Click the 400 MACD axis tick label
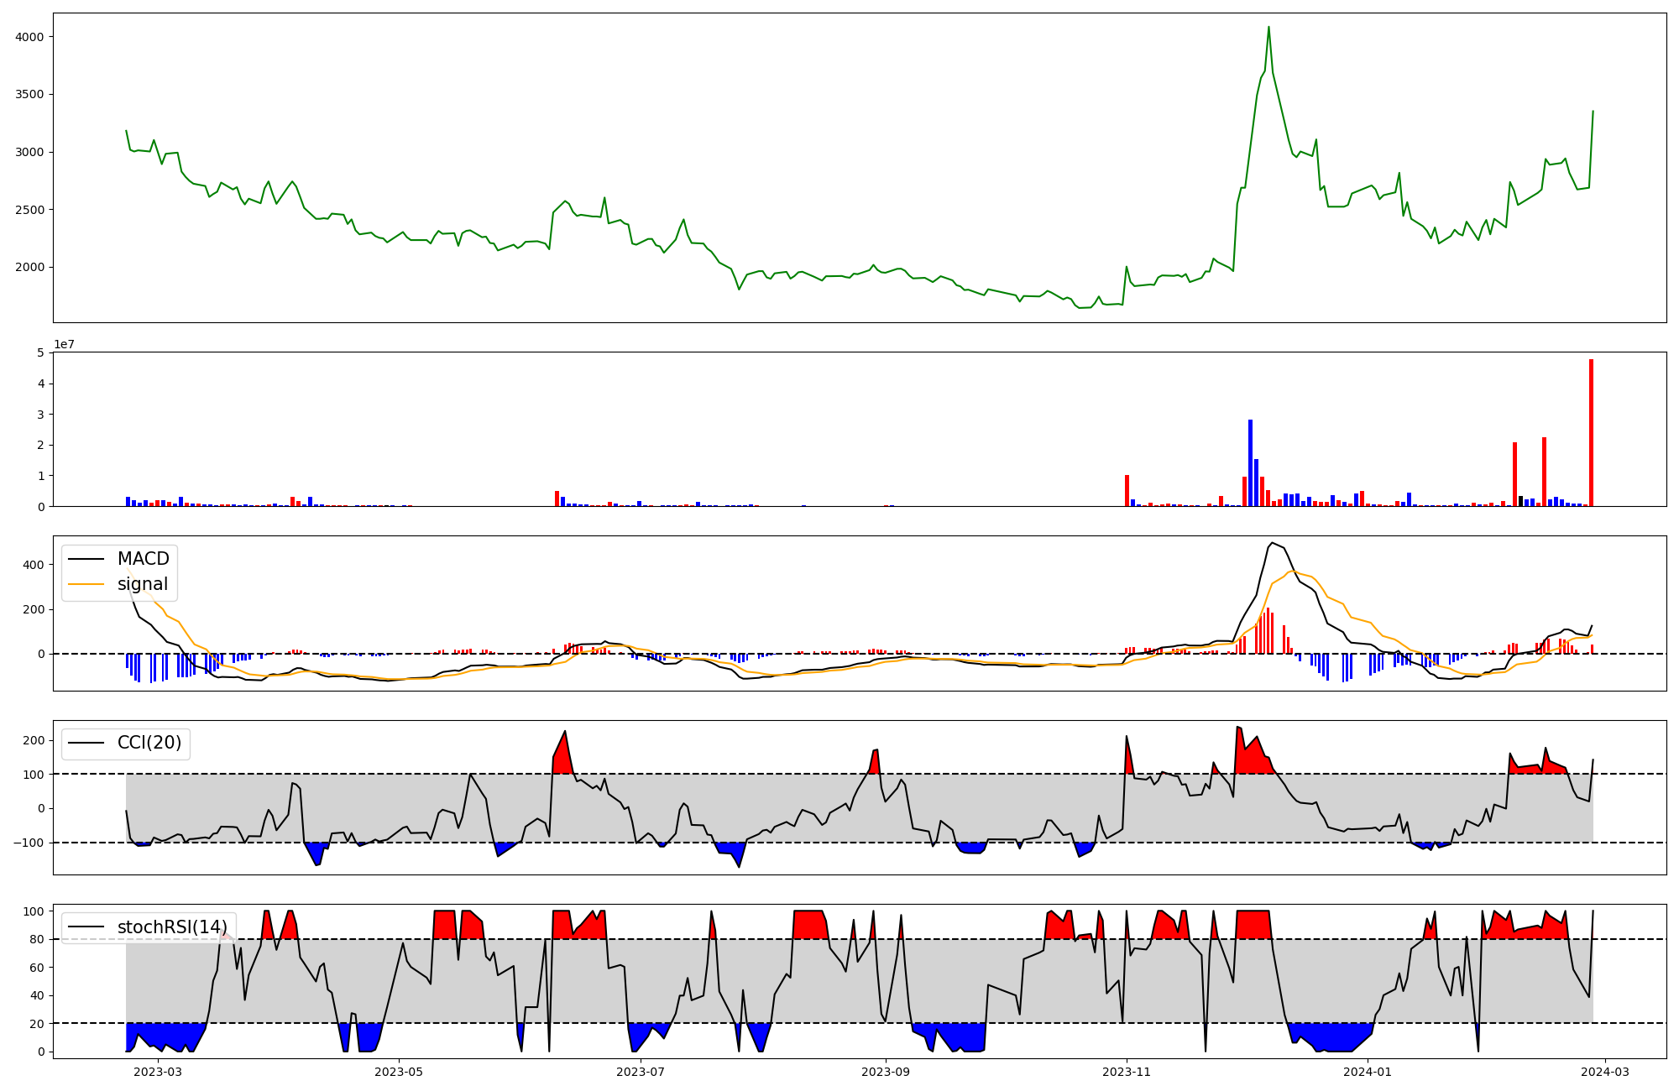The height and width of the screenshot is (1091, 1679). point(34,565)
